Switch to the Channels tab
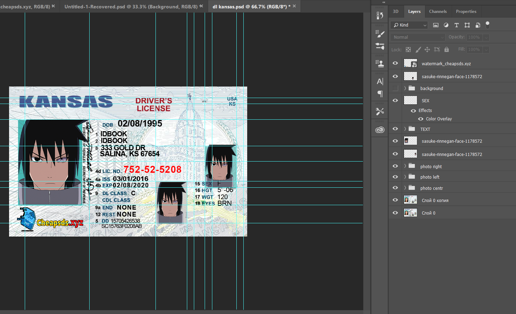This screenshot has height=314, width=516. pos(438,12)
